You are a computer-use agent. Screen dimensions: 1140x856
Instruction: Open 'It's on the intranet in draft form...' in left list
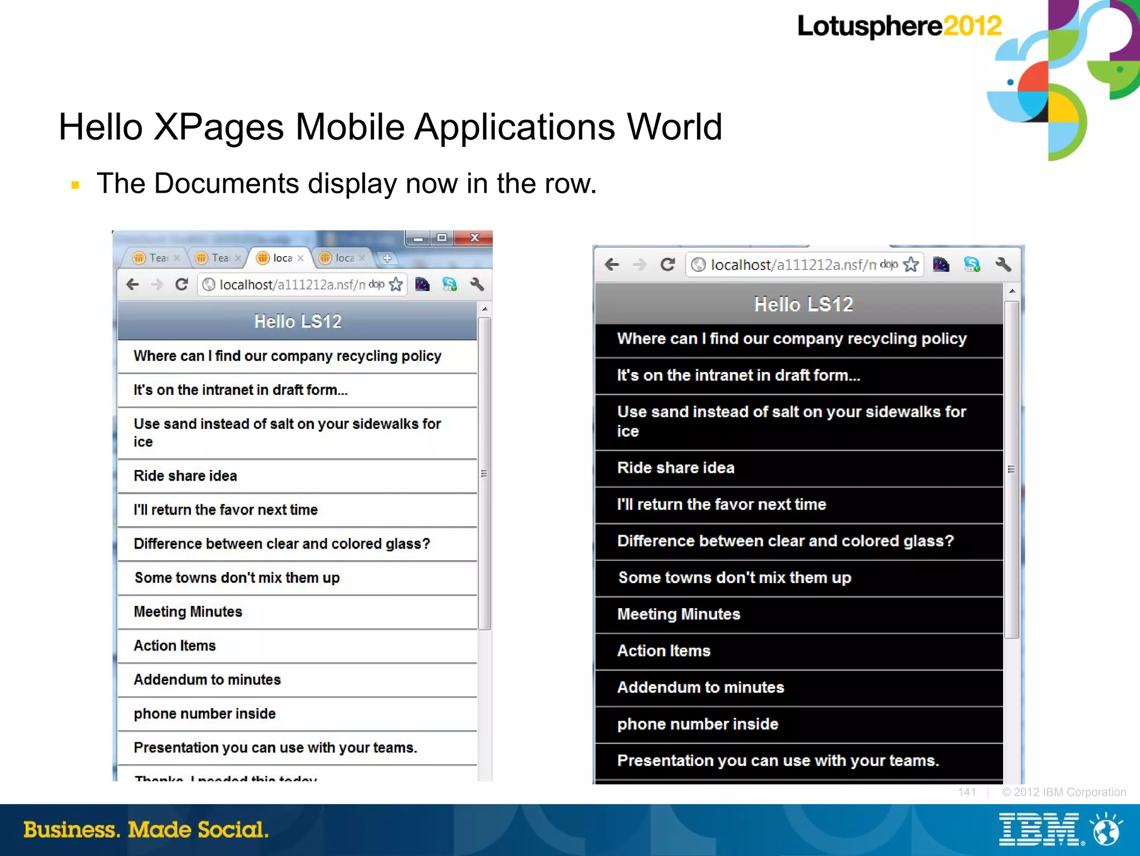point(297,390)
